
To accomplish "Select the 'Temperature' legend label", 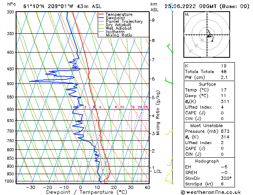I will click(x=119, y=14).
